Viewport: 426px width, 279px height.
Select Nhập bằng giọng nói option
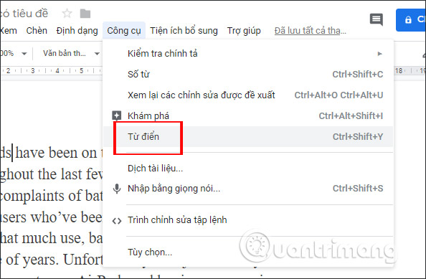(248, 188)
